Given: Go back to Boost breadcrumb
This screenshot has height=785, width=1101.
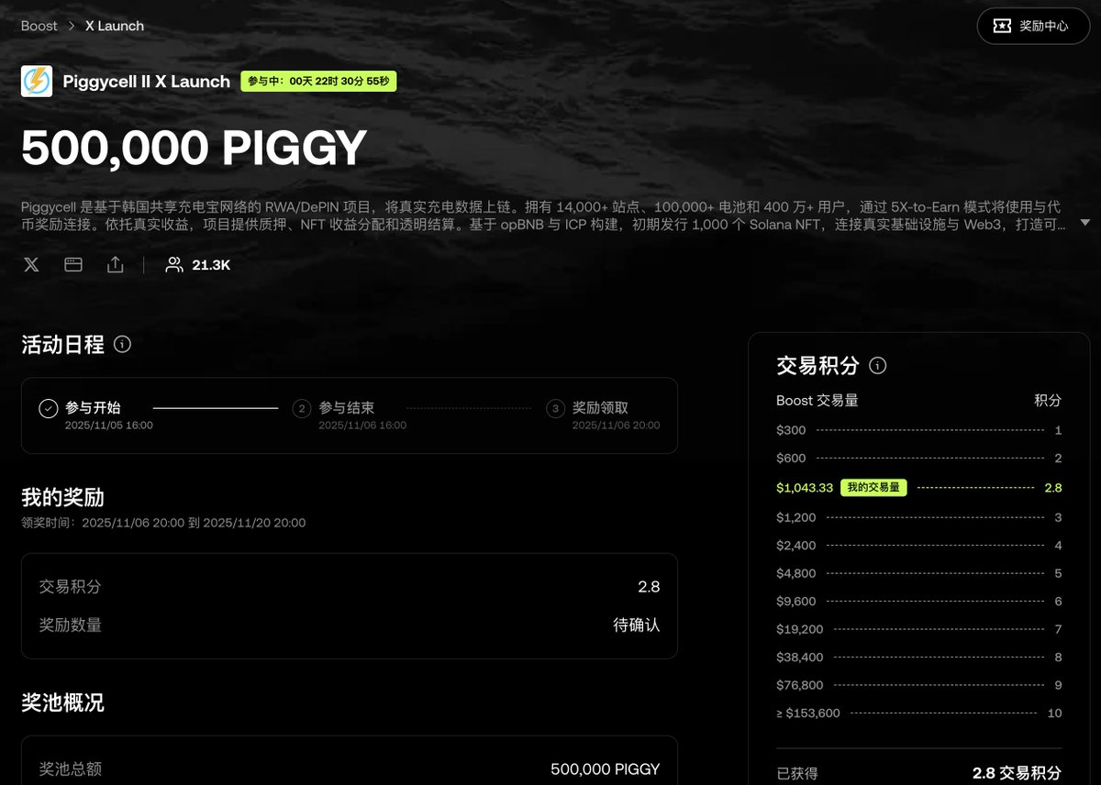Looking at the screenshot, I should [39, 26].
